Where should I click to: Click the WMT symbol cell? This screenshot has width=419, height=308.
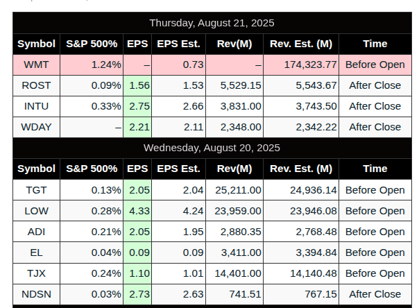36,65
